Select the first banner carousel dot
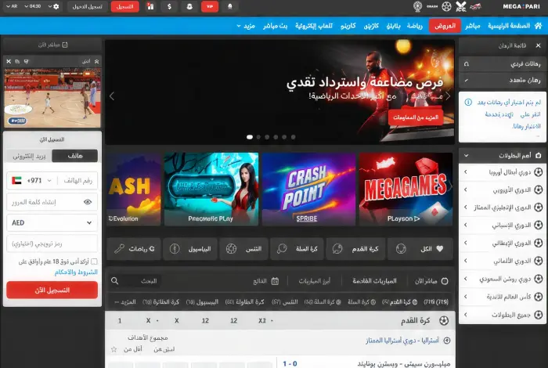Screen dimensions: 548x368 point(250,137)
